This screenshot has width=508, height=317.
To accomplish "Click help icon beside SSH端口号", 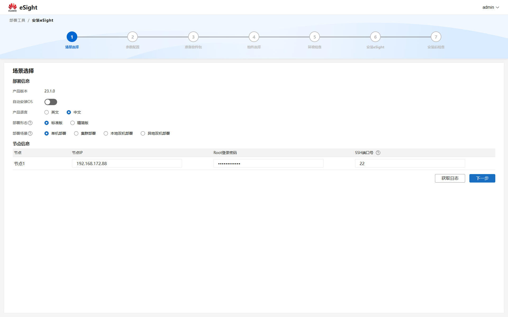I will pyautogui.click(x=378, y=153).
